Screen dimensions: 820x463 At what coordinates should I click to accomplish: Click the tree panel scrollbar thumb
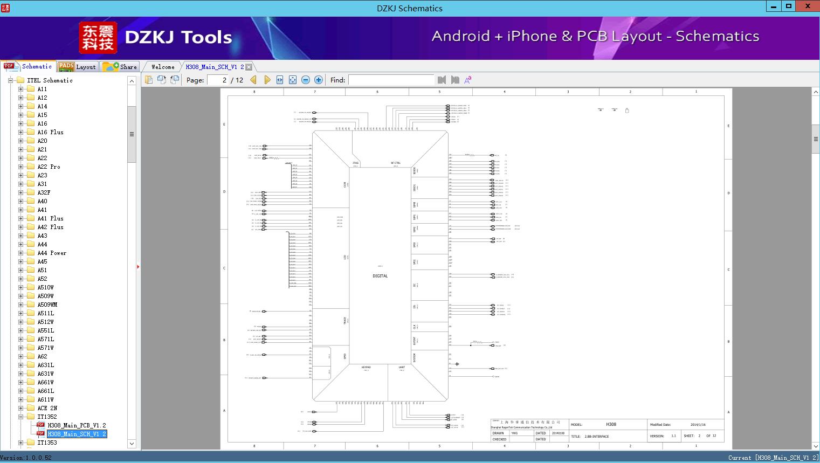click(132, 134)
